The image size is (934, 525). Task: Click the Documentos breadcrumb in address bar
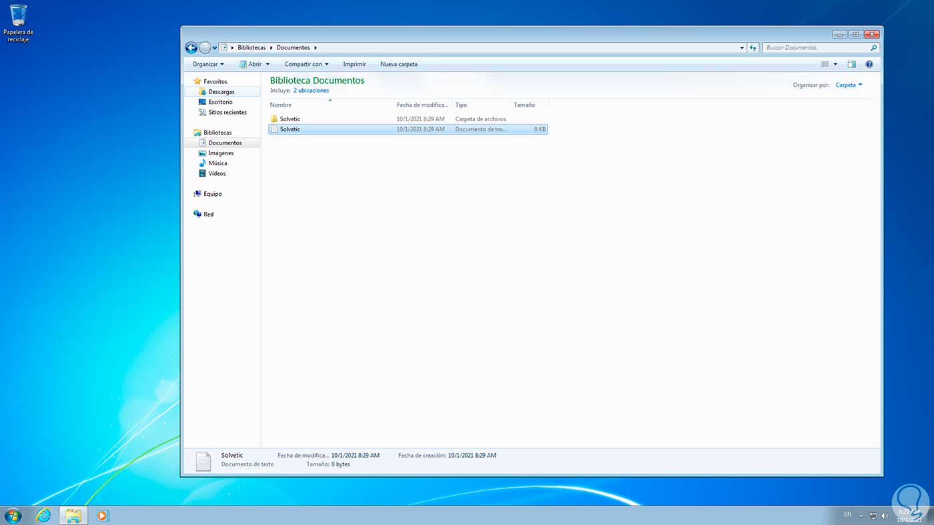tap(293, 48)
